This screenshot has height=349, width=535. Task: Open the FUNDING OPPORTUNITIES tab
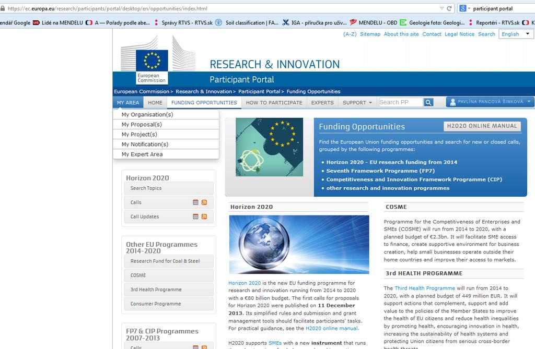[204, 103]
